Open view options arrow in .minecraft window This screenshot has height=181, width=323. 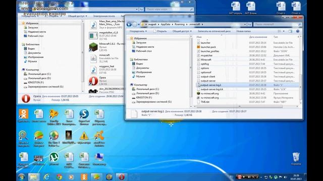click(284, 31)
